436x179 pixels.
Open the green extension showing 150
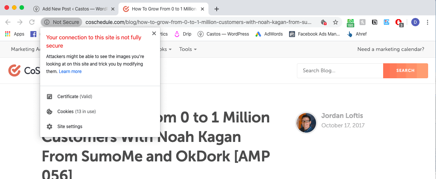point(351,22)
